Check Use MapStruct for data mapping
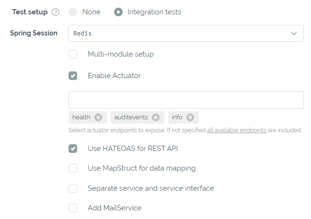311x219 pixels. [73, 168]
